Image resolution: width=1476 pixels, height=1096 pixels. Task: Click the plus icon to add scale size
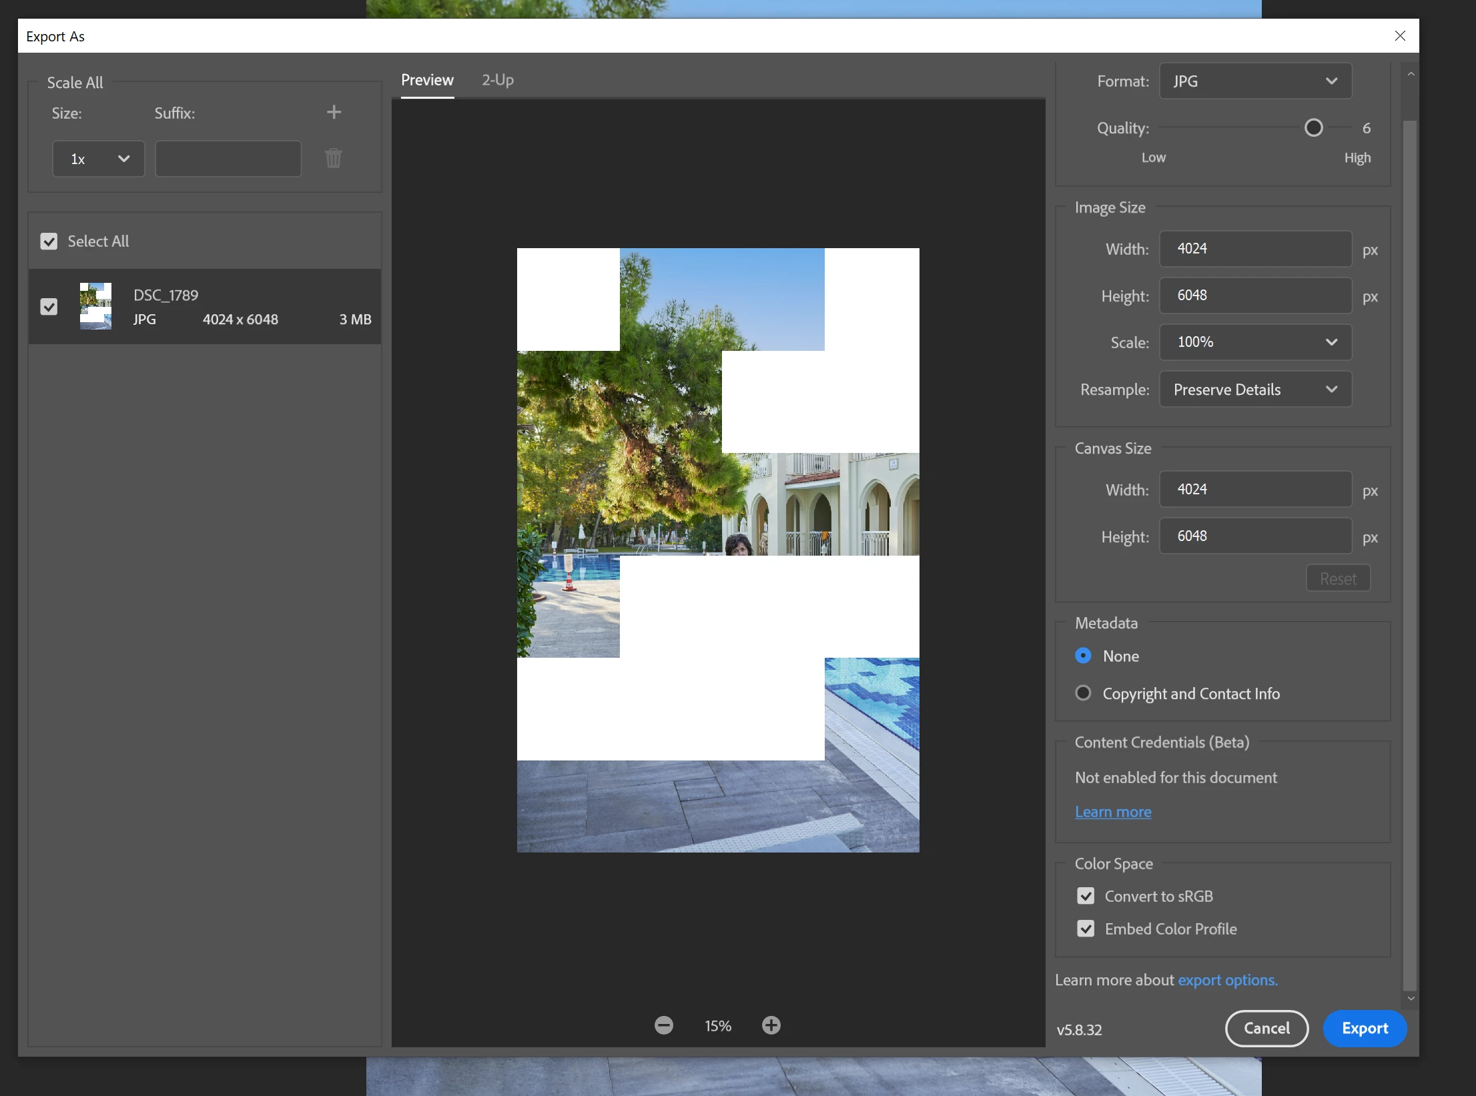point(334,112)
